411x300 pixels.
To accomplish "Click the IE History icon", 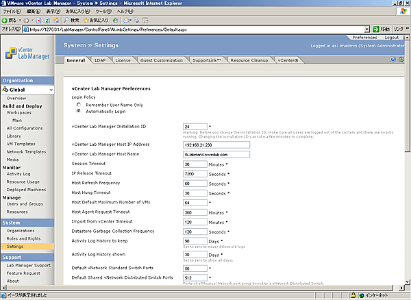I will [x=115, y=20].
